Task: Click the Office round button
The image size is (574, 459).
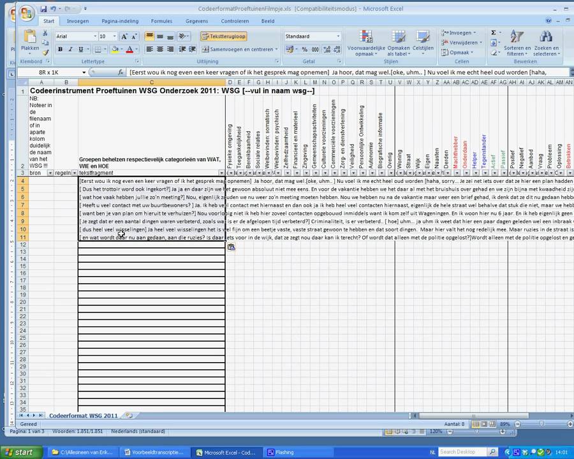Action: 26,14
